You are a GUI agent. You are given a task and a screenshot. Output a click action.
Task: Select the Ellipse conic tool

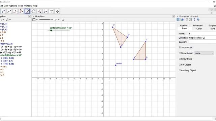click(33, 11)
